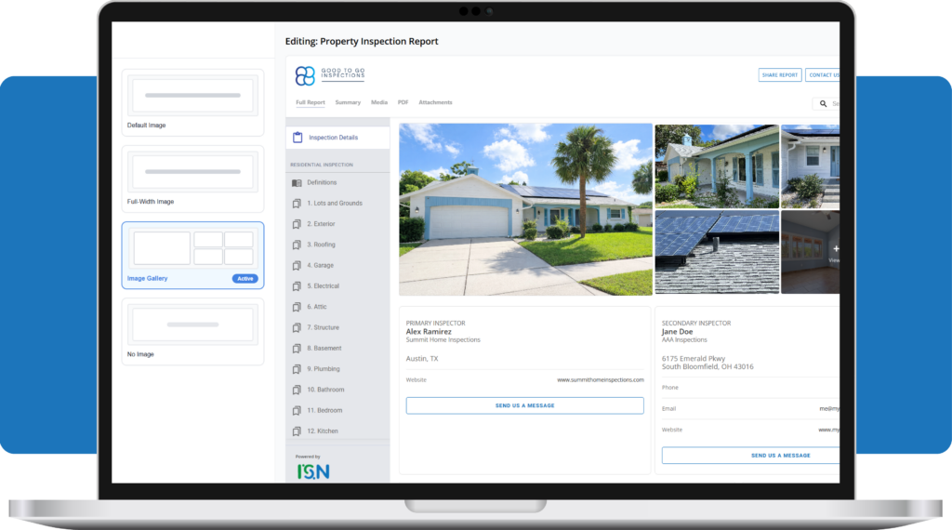This screenshot has width=952, height=530.
Task: Open the Media tab
Action: (379, 102)
